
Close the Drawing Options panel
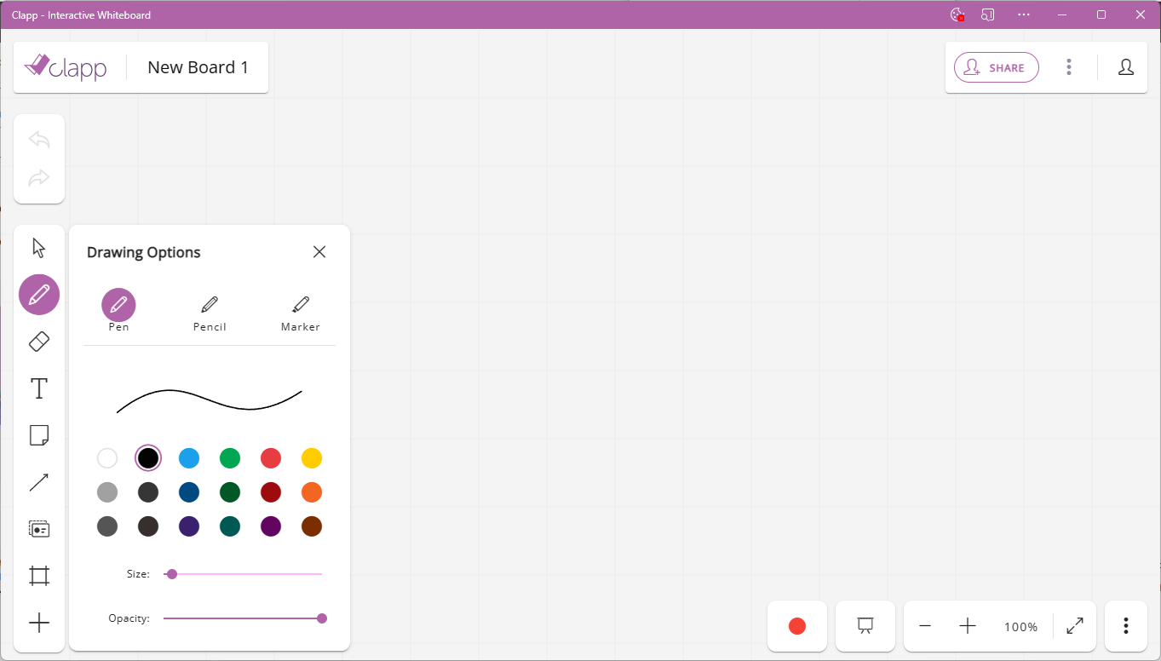click(x=319, y=251)
